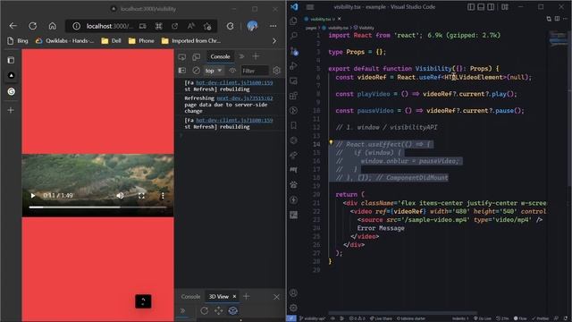The width and height of the screenshot is (572, 322).
Task: Open video more options menu
Action: [x=163, y=196]
